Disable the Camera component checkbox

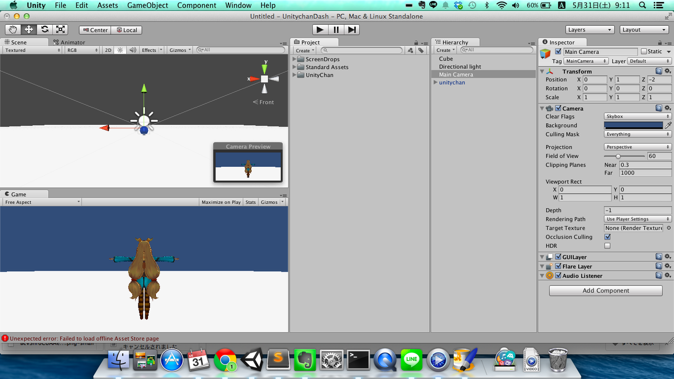(558, 108)
